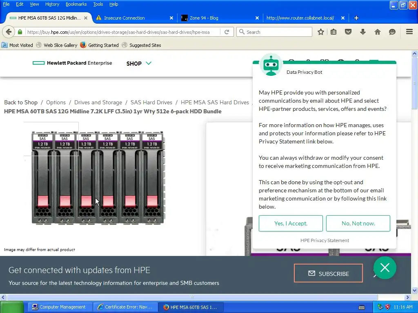This screenshot has width=418, height=313.
Task: Click the red security shield tray icon
Action: click(x=388, y=307)
